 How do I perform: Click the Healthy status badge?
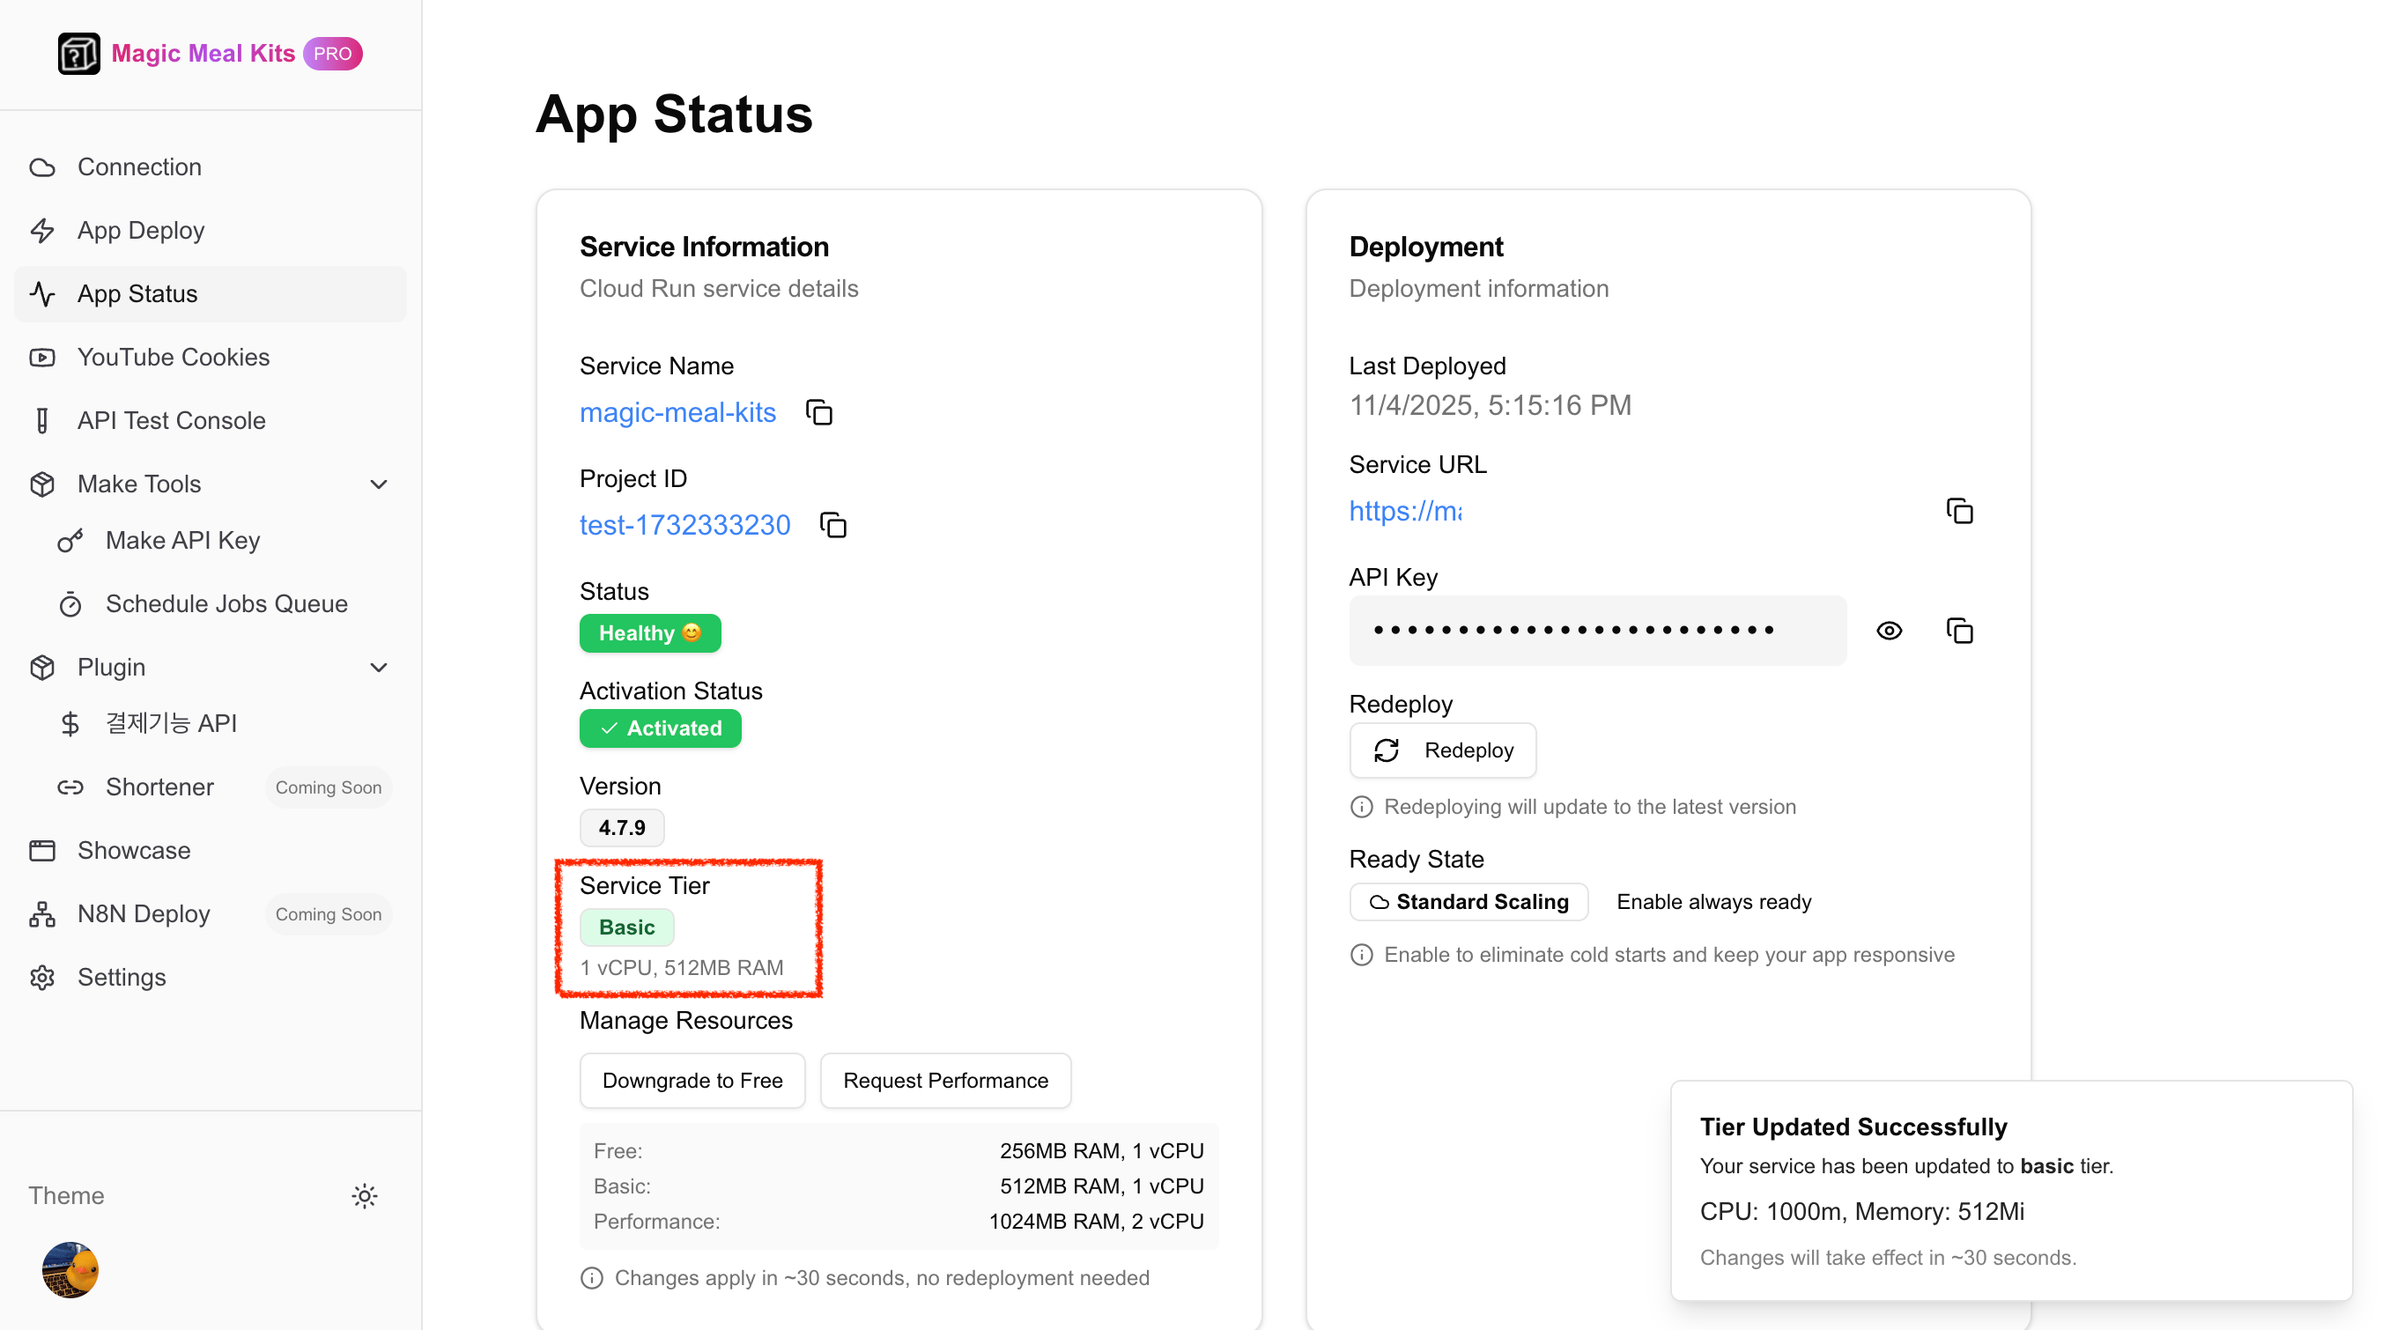(x=650, y=633)
